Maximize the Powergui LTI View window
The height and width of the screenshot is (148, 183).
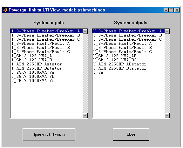(171, 10)
